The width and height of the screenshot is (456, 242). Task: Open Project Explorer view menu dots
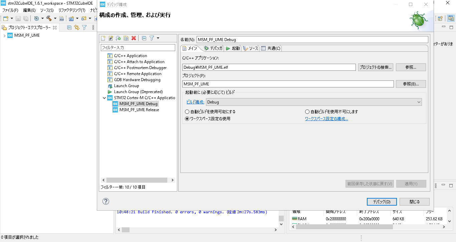(93, 27)
